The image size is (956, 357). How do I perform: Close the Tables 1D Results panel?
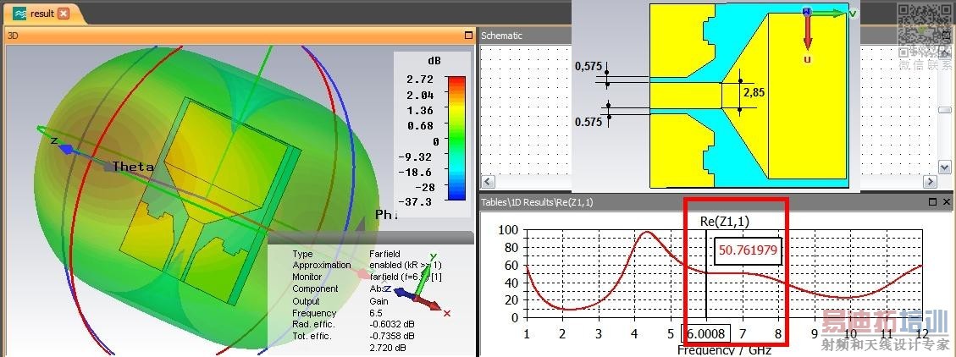click(x=946, y=201)
